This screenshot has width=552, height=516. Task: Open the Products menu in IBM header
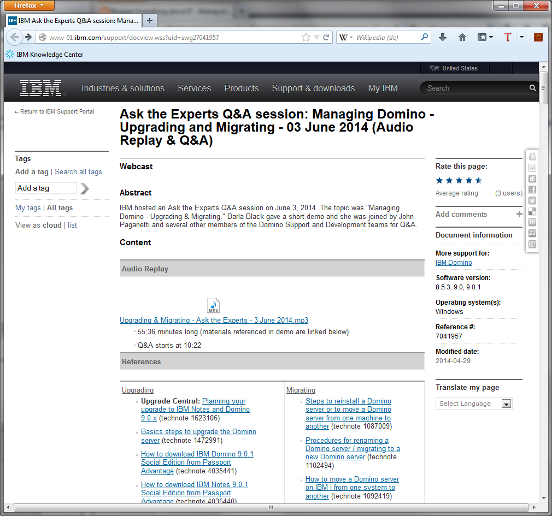tap(241, 88)
